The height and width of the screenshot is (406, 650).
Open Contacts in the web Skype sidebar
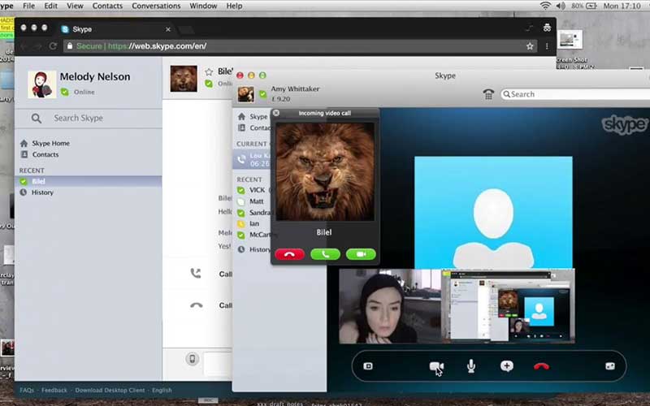pos(45,154)
